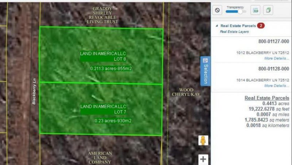Click the Graddy Shirley Revocable Living Trust label
292x165 pixels.
[x=103, y=15]
